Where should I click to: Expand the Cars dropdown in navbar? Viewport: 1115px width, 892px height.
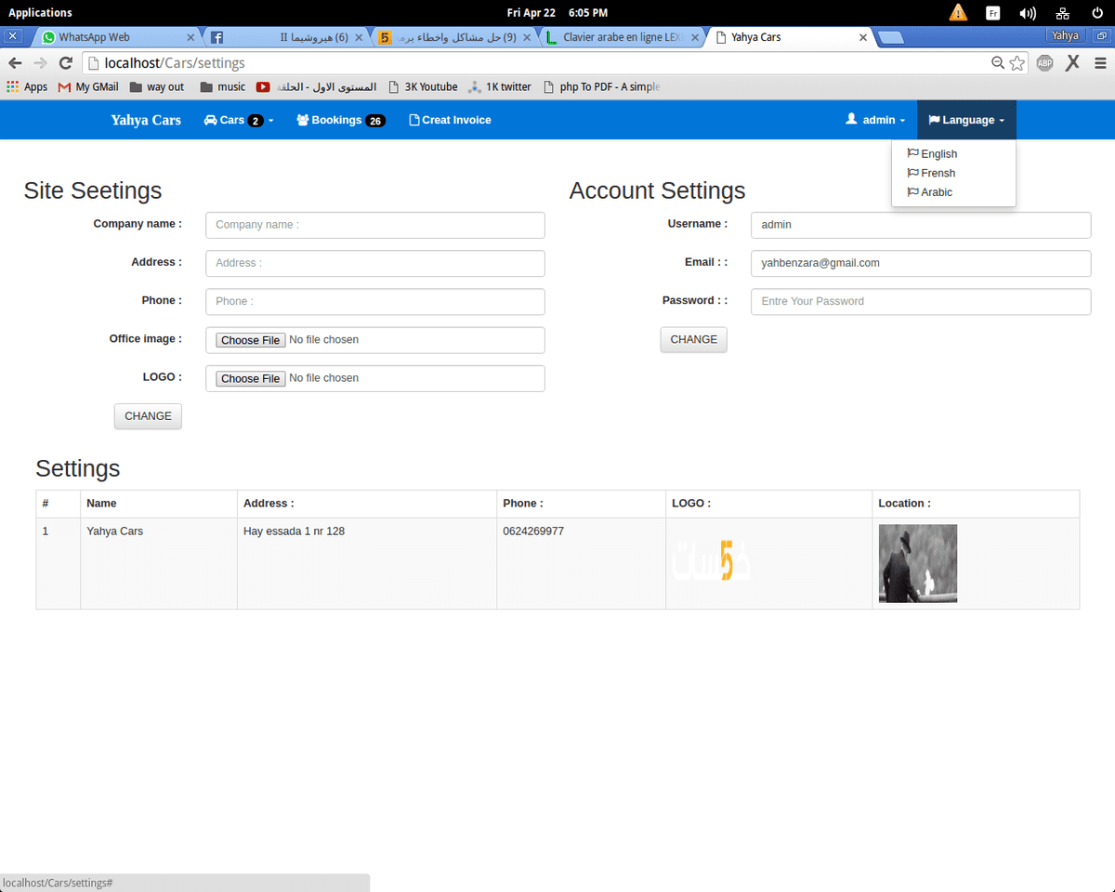(x=239, y=120)
